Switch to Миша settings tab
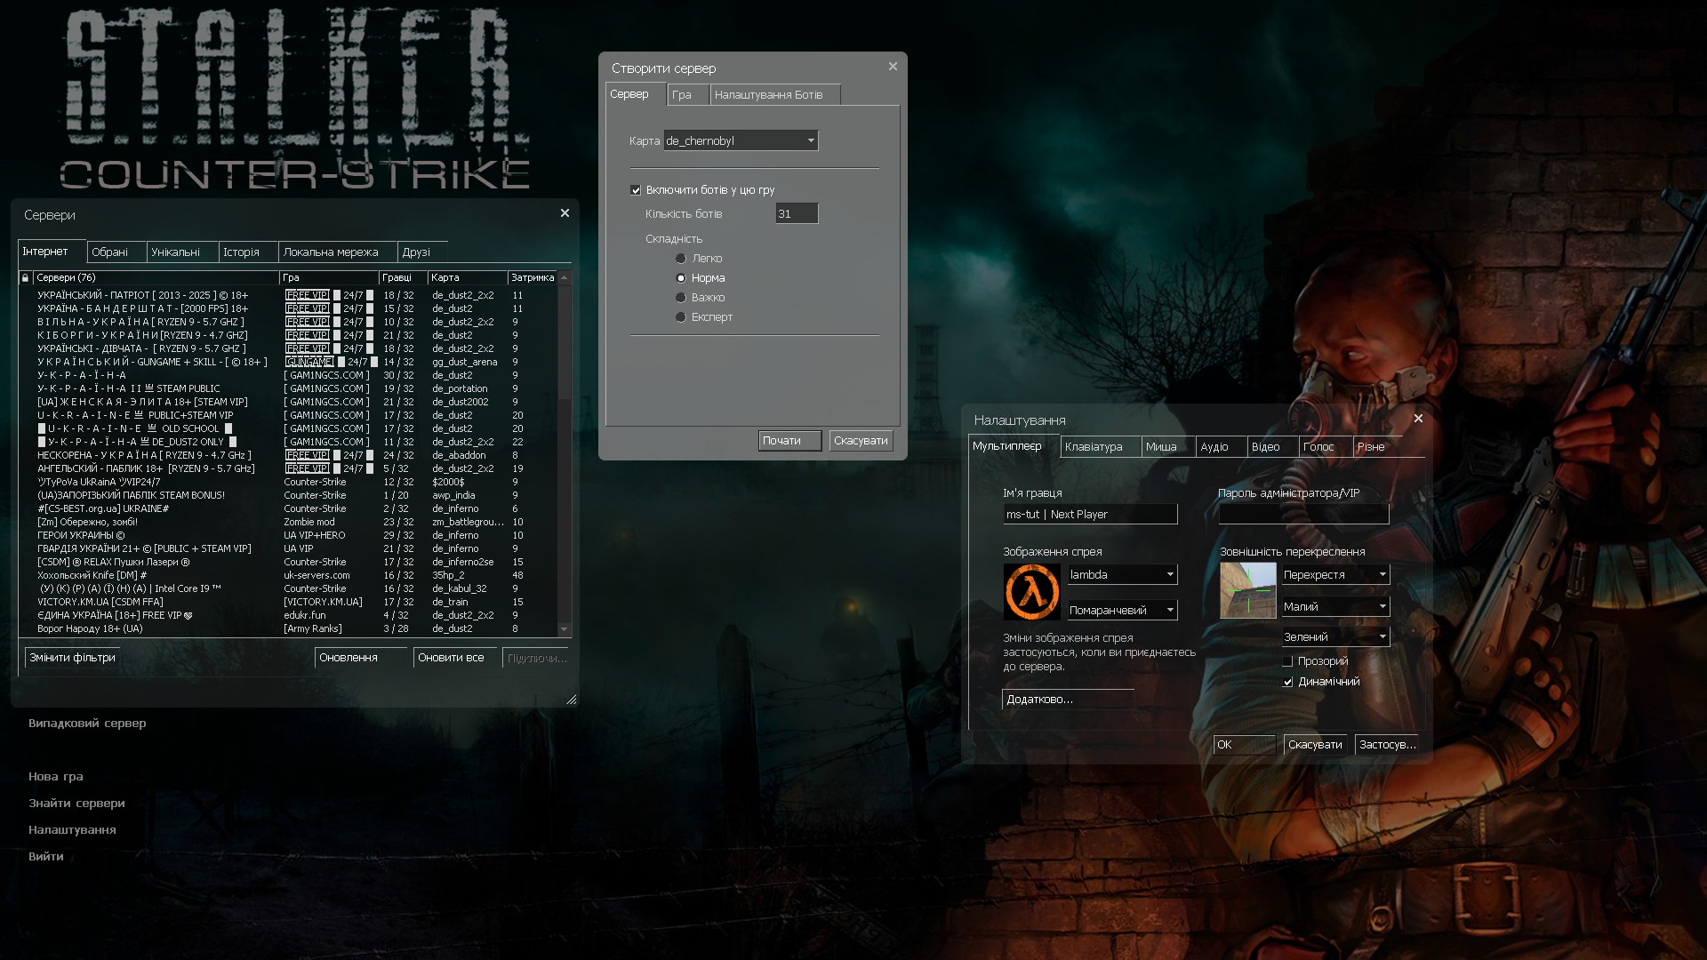1707x960 pixels. coord(1168,447)
